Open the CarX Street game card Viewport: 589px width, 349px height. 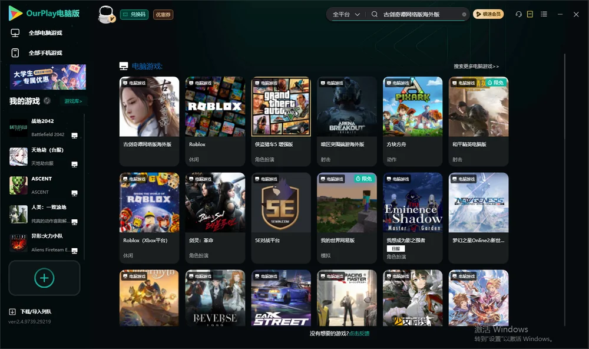[281, 298]
